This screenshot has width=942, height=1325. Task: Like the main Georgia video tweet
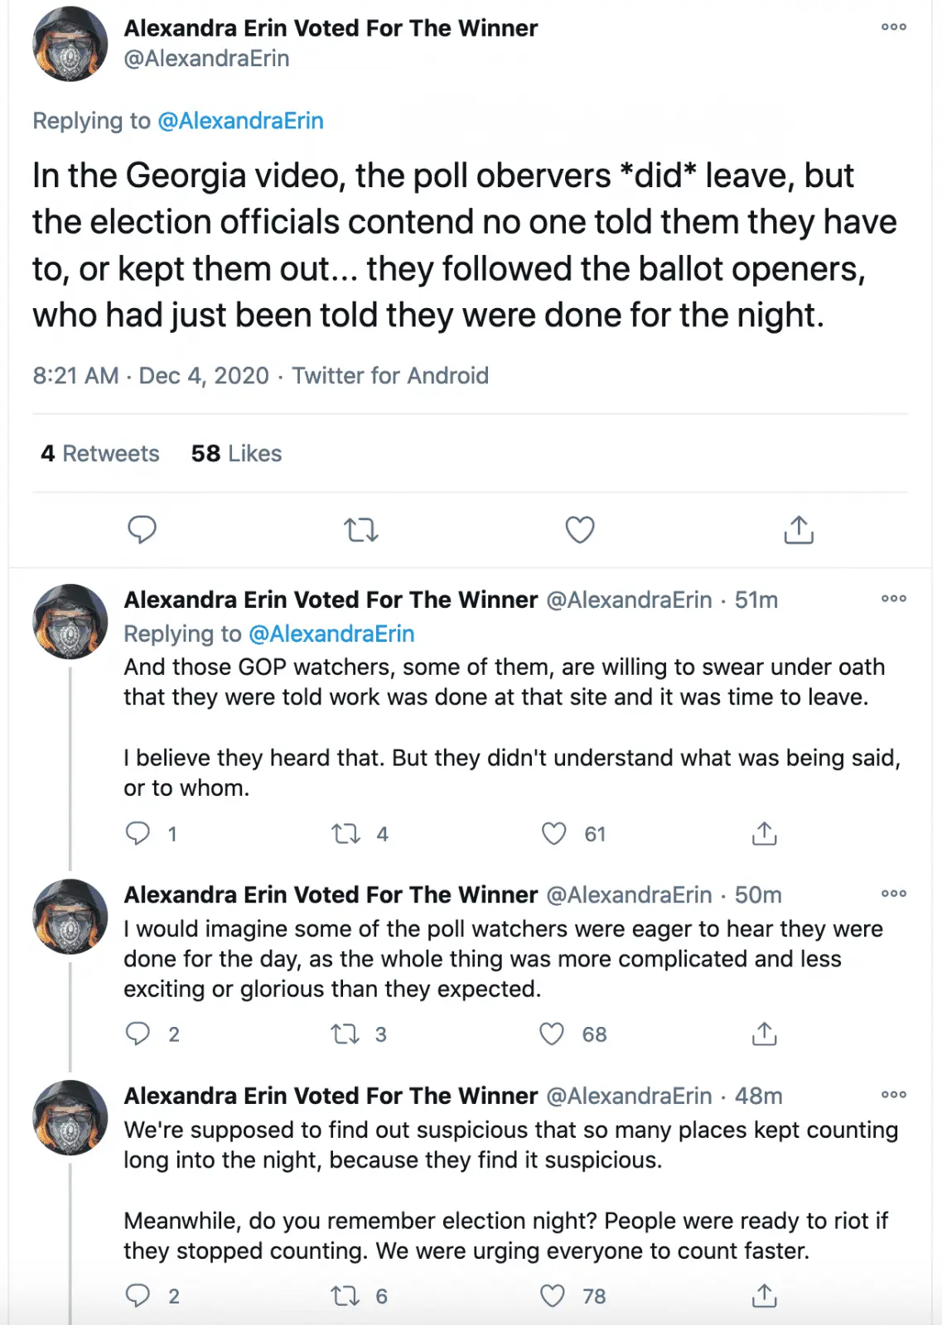coord(580,529)
